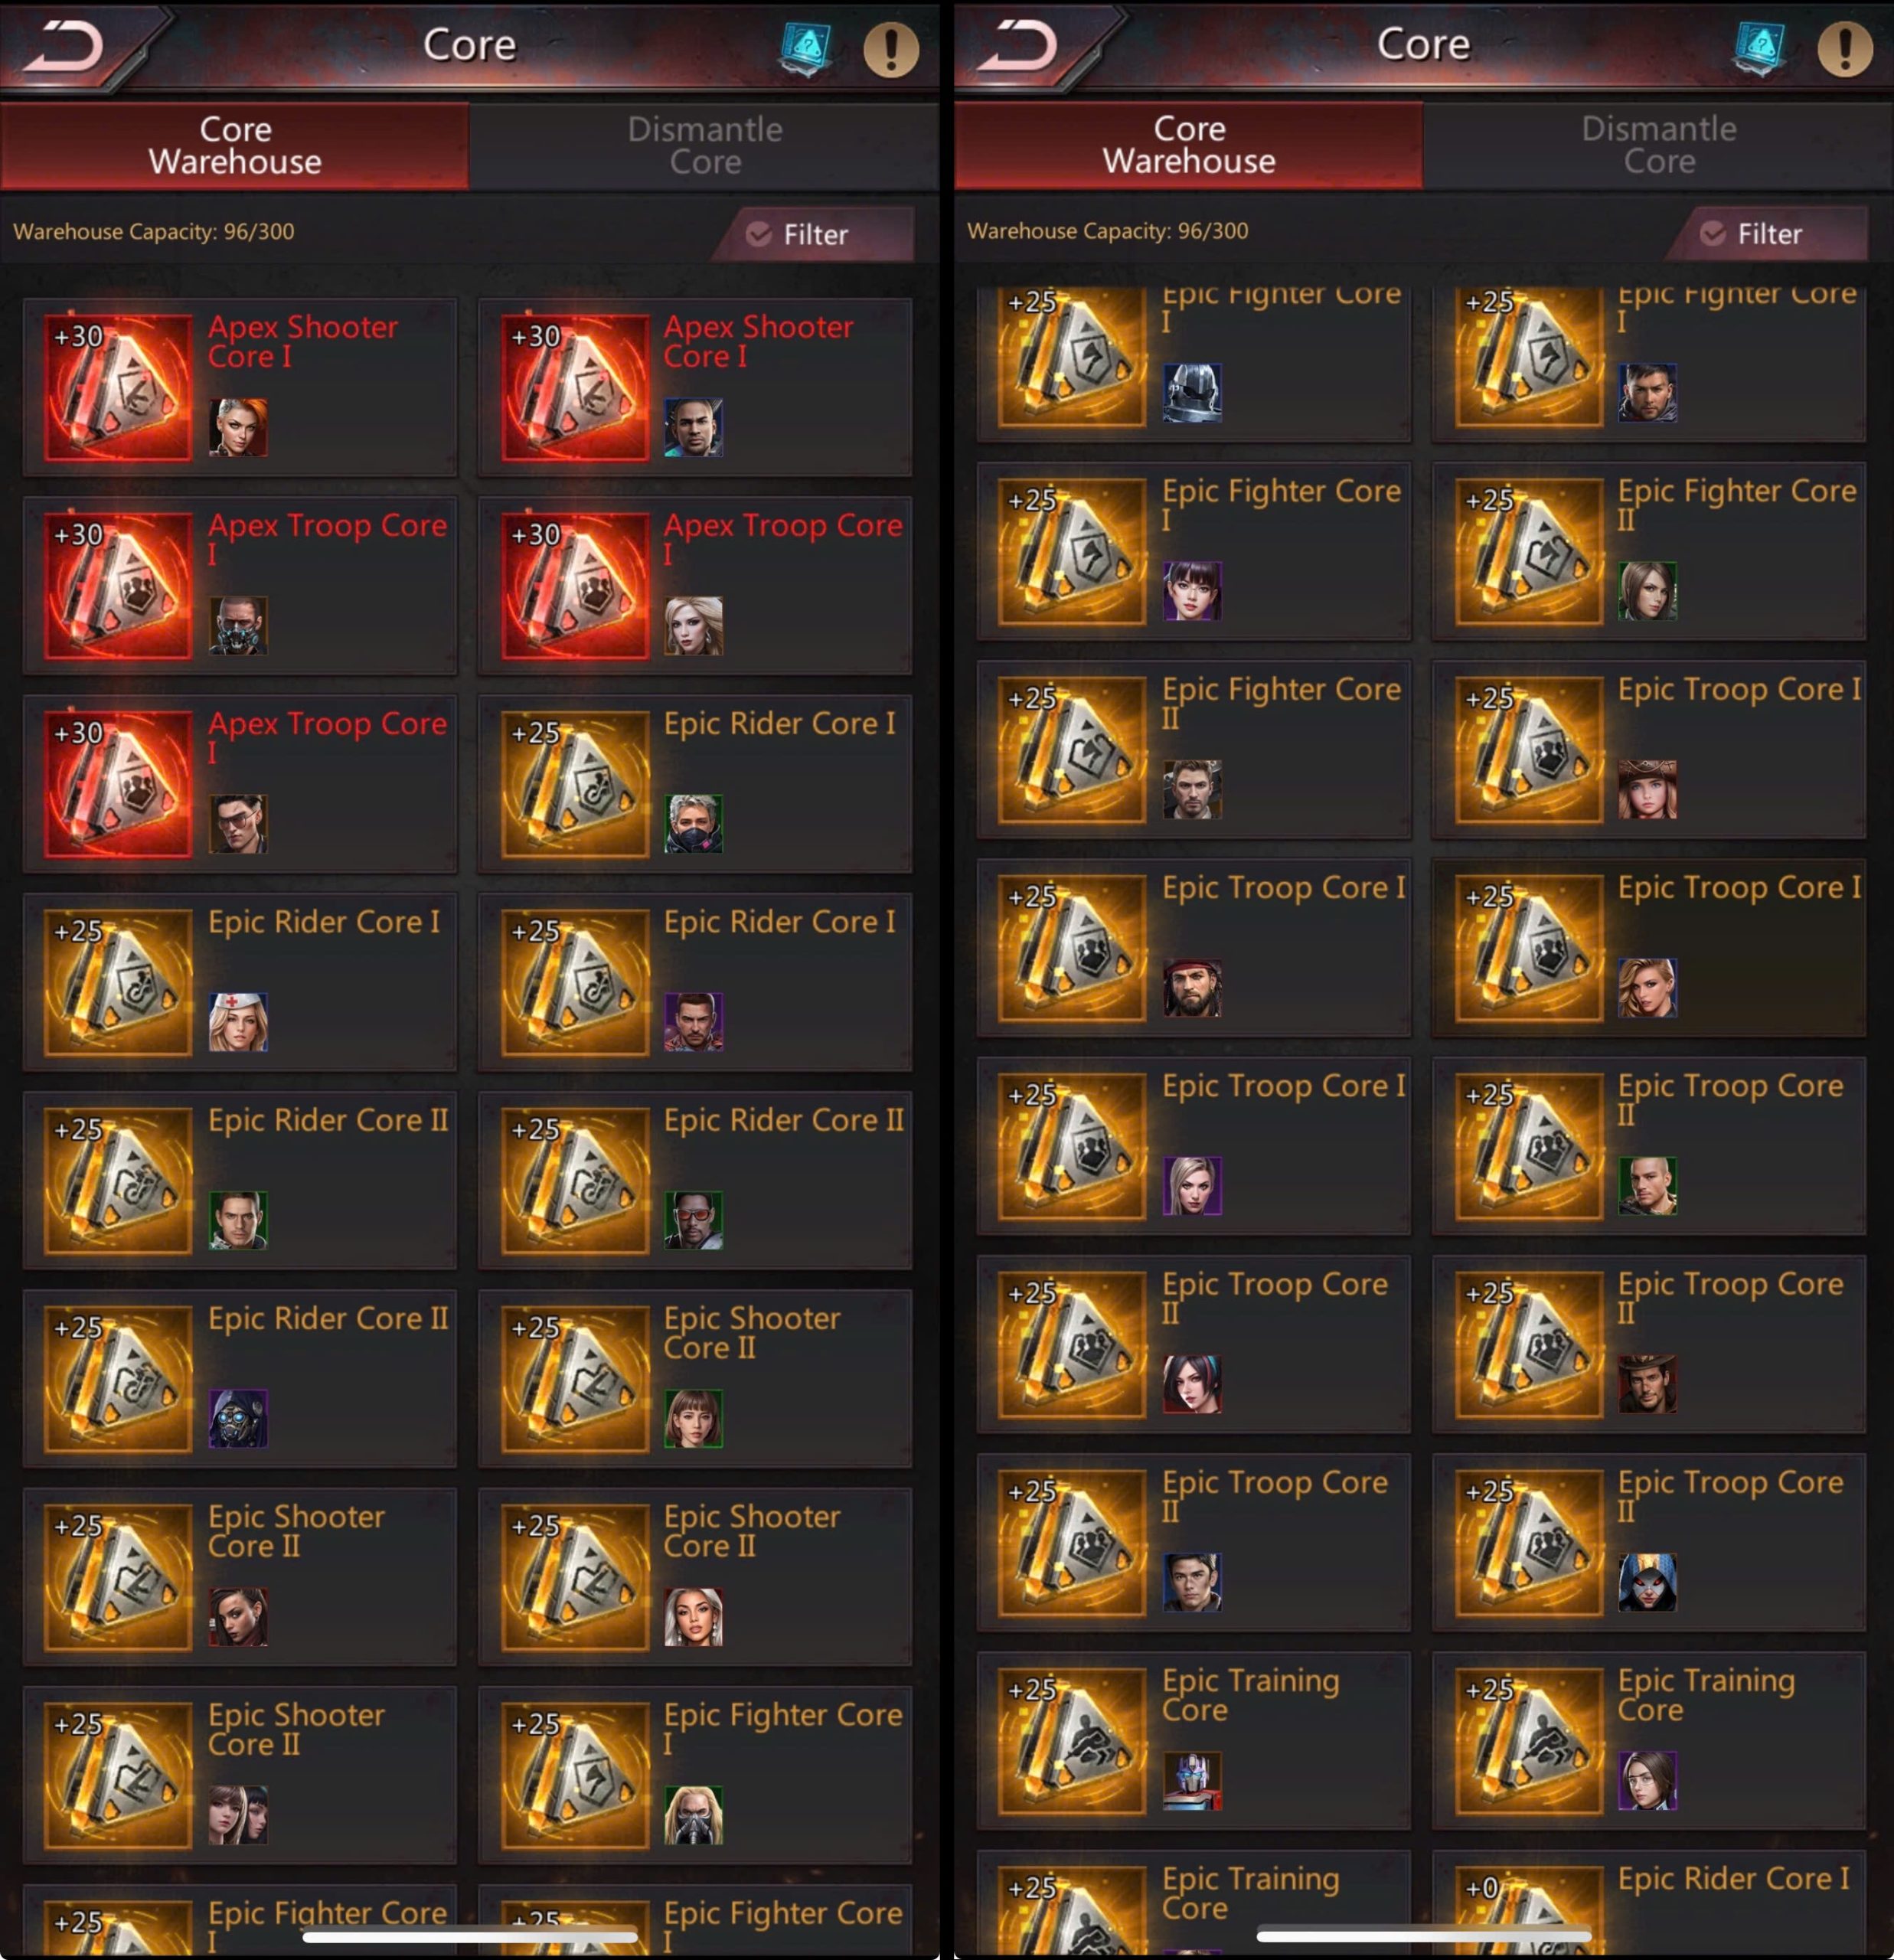Tap the nurse hero portrait on Epic Rider Core I

point(238,1022)
